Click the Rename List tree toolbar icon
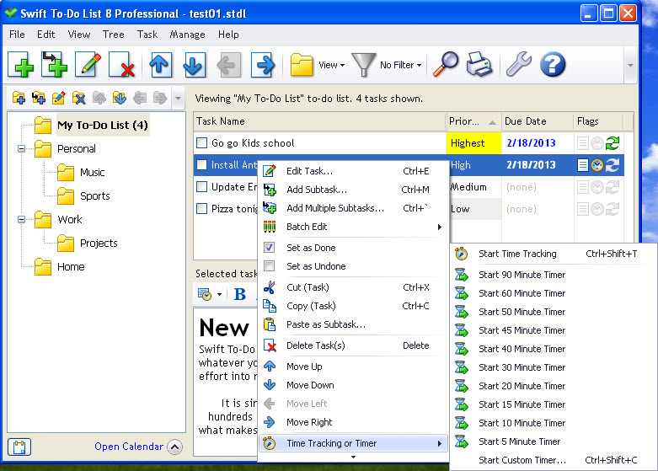 click(x=59, y=98)
